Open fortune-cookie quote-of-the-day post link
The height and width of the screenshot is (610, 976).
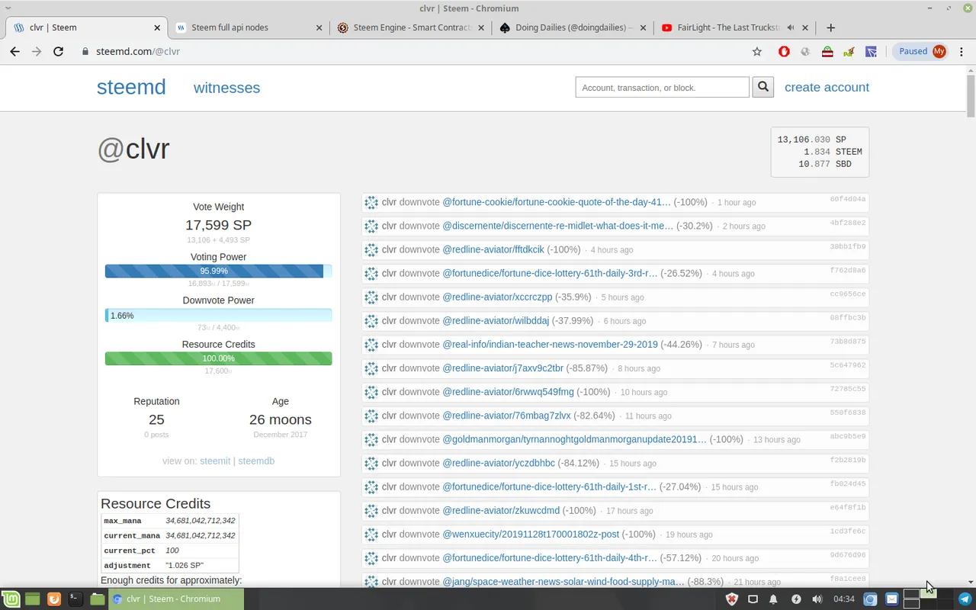557,202
